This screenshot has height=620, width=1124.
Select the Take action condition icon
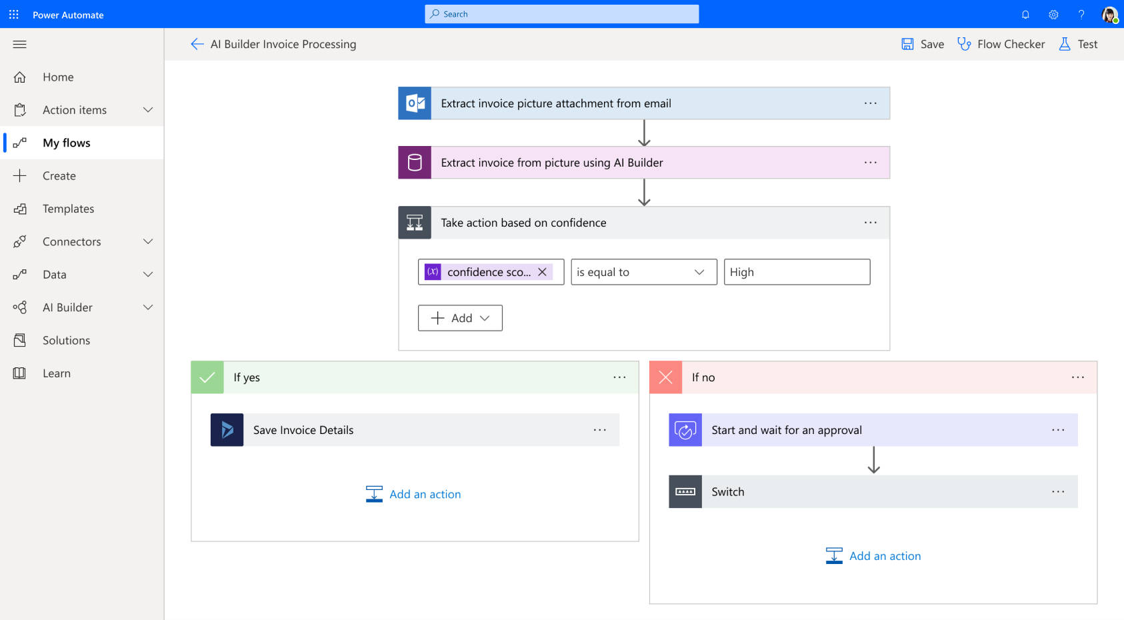tap(415, 223)
